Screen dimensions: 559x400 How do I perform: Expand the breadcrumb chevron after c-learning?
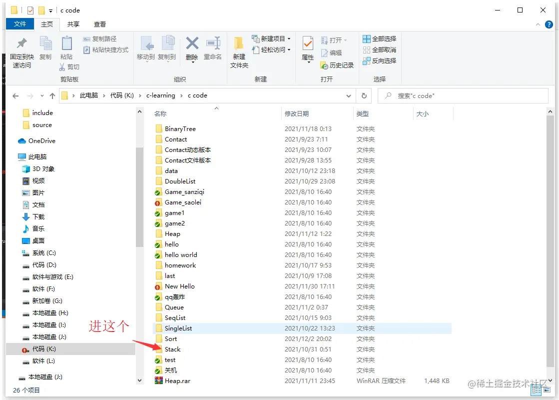181,95
